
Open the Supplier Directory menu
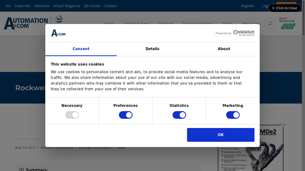coord(197,23)
